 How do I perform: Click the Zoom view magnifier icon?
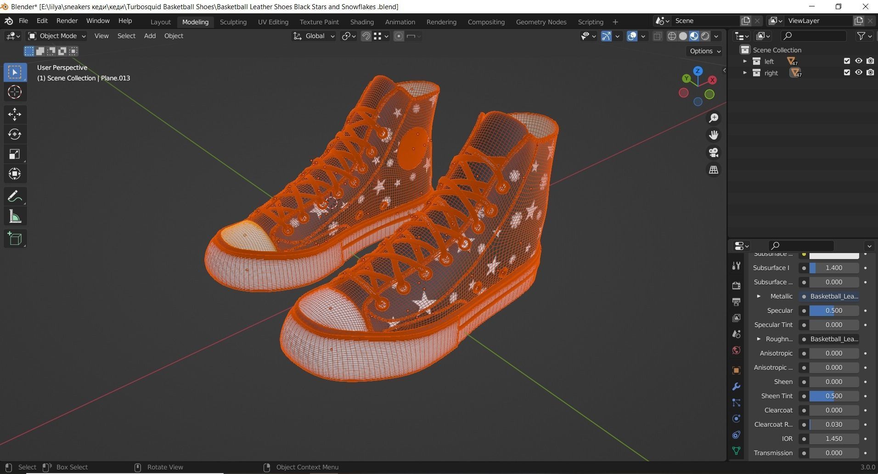(714, 118)
